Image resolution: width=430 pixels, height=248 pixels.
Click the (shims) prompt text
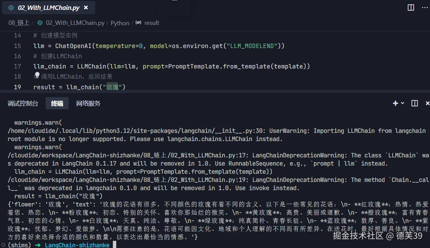tap(19, 245)
